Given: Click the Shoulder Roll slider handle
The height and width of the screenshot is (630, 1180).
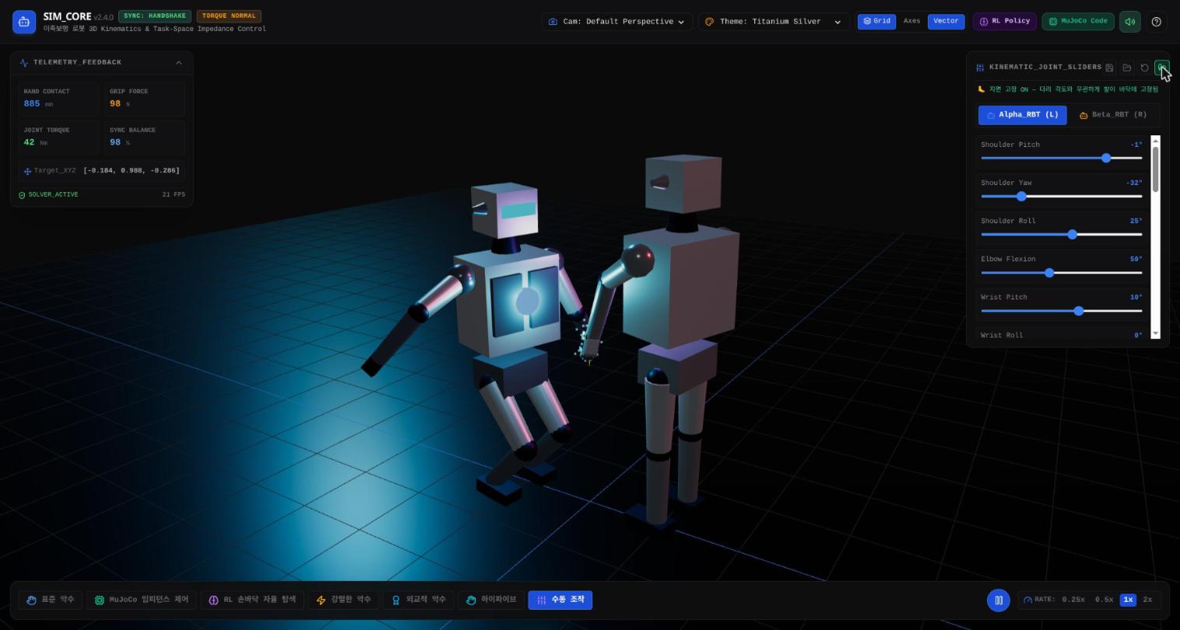Looking at the screenshot, I should (1072, 234).
